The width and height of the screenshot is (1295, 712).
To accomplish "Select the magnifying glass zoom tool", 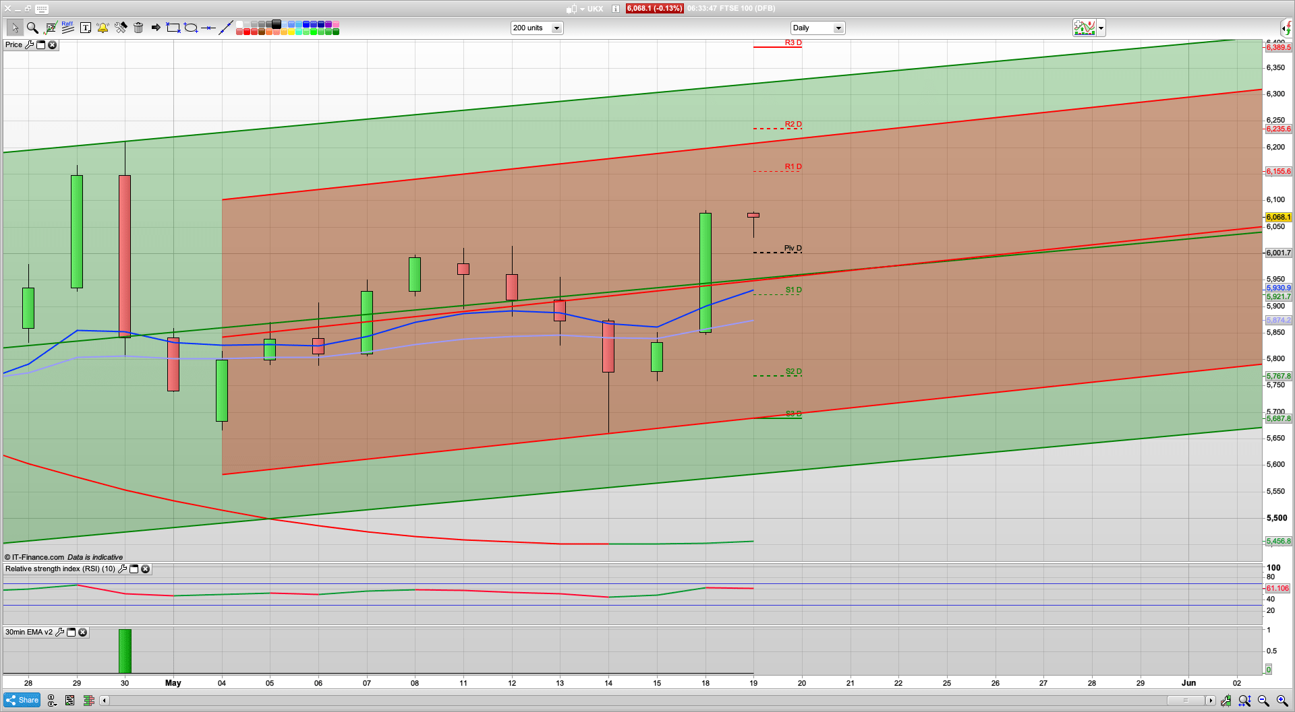I will pos(32,28).
